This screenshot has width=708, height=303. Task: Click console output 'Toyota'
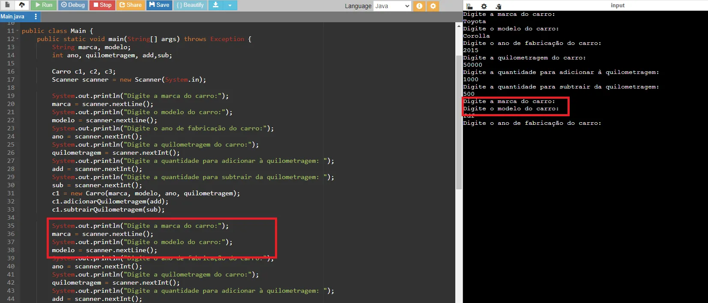pyautogui.click(x=475, y=21)
